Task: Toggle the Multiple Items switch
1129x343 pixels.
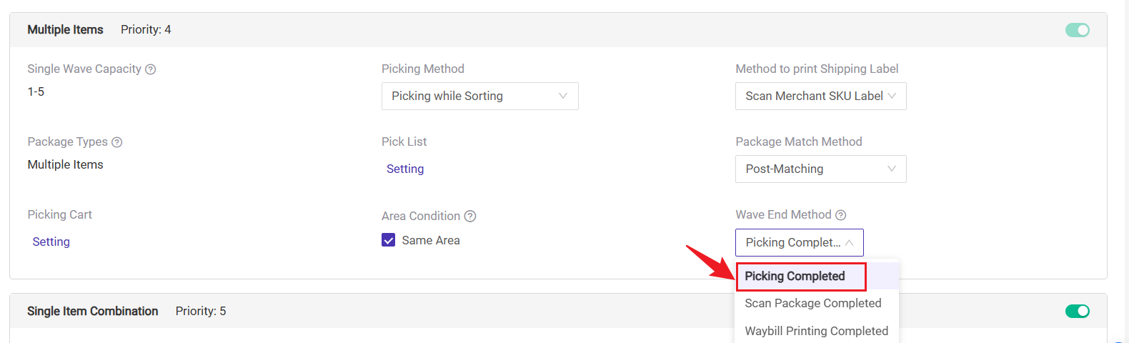Action: click(1078, 30)
